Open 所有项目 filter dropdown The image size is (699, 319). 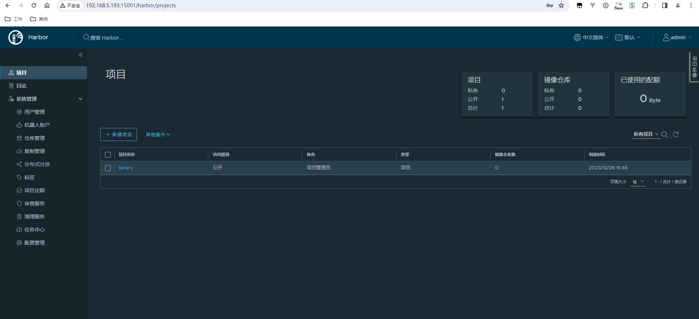646,134
